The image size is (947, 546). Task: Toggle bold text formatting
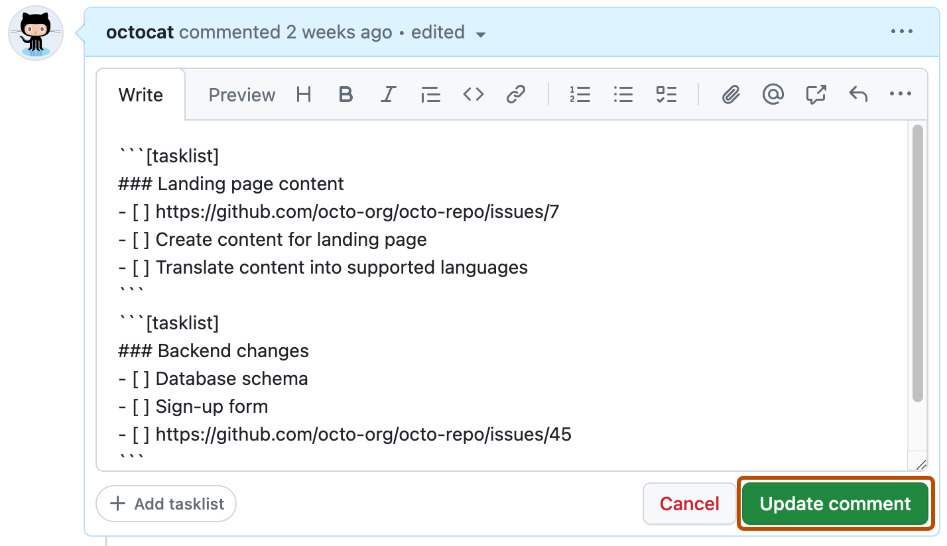346,95
